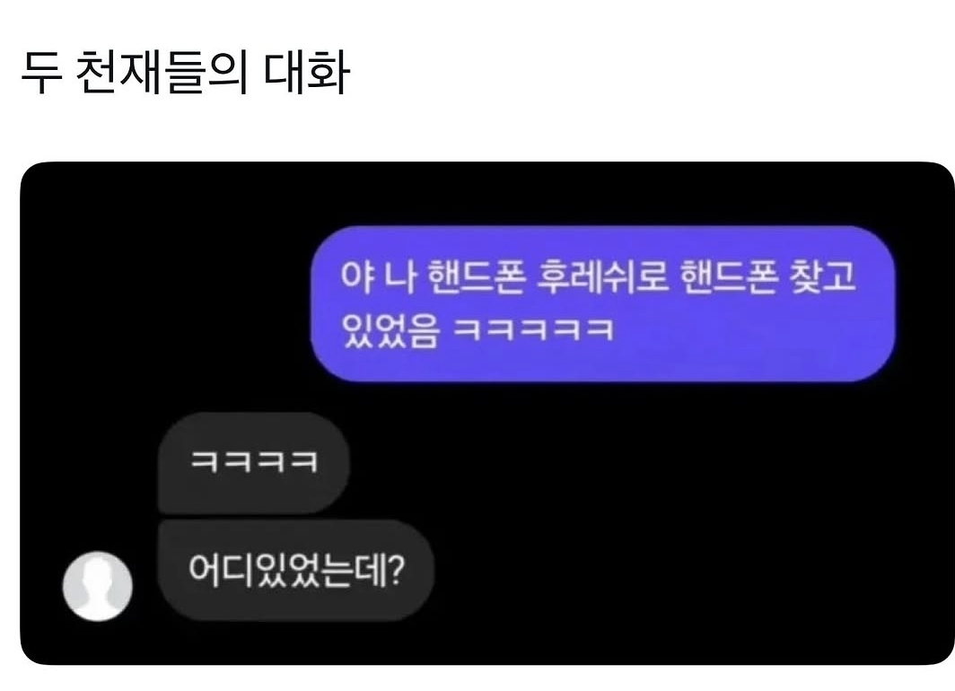The width and height of the screenshot is (955, 691).
Task: Click the first 'ㅋ' in the gray bubble
Action: pos(205,461)
